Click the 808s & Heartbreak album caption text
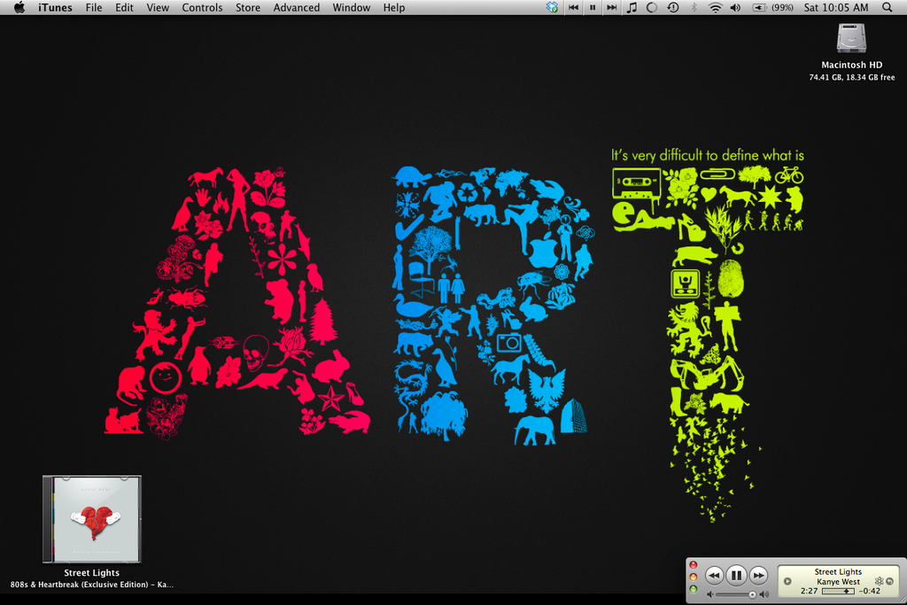Viewport: 907px width, 605px height. click(x=91, y=585)
